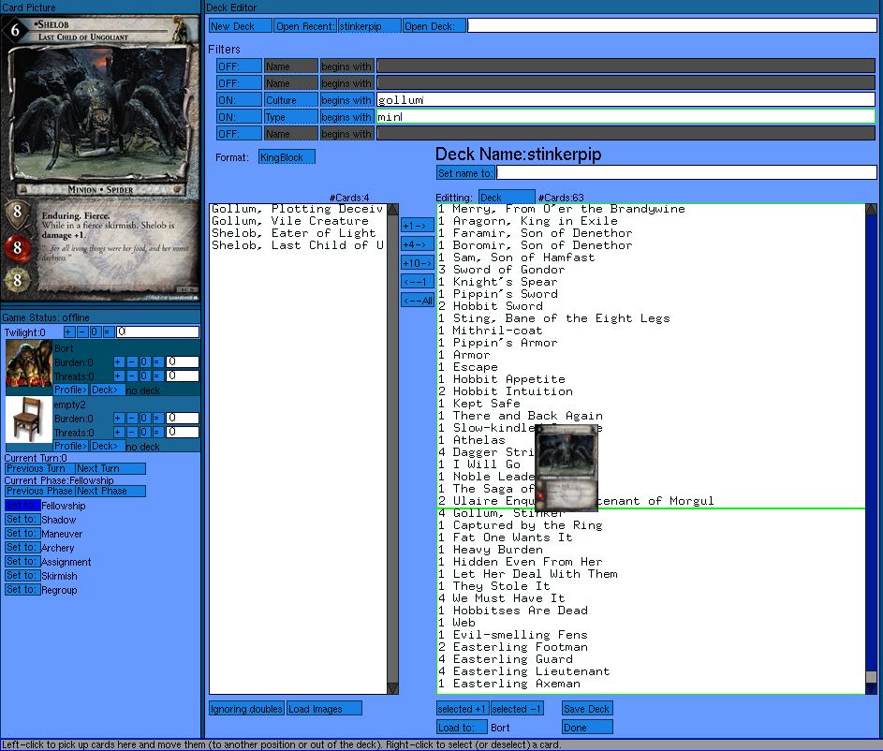Open Bort's Deck menu

coord(107,390)
